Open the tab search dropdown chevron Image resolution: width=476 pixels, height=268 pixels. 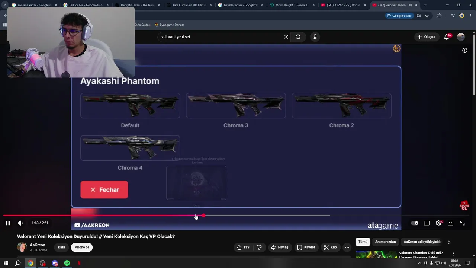pos(4,5)
